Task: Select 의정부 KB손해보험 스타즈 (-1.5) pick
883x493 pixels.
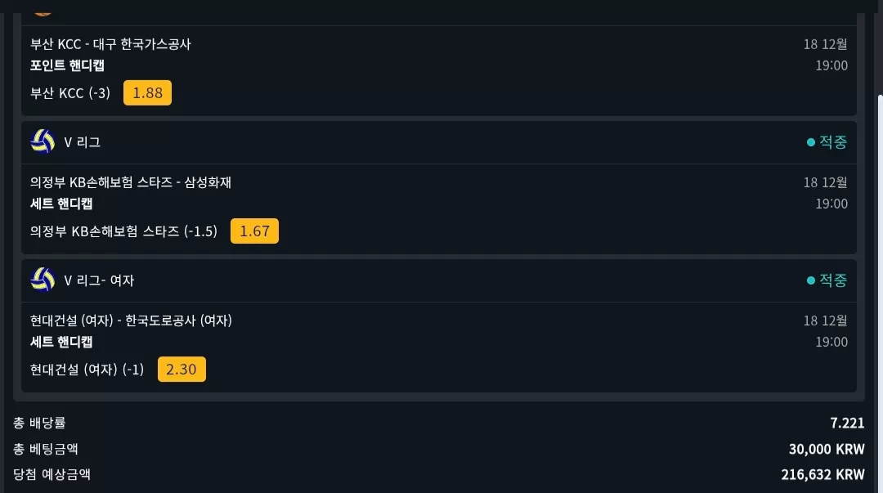Action: (x=124, y=231)
